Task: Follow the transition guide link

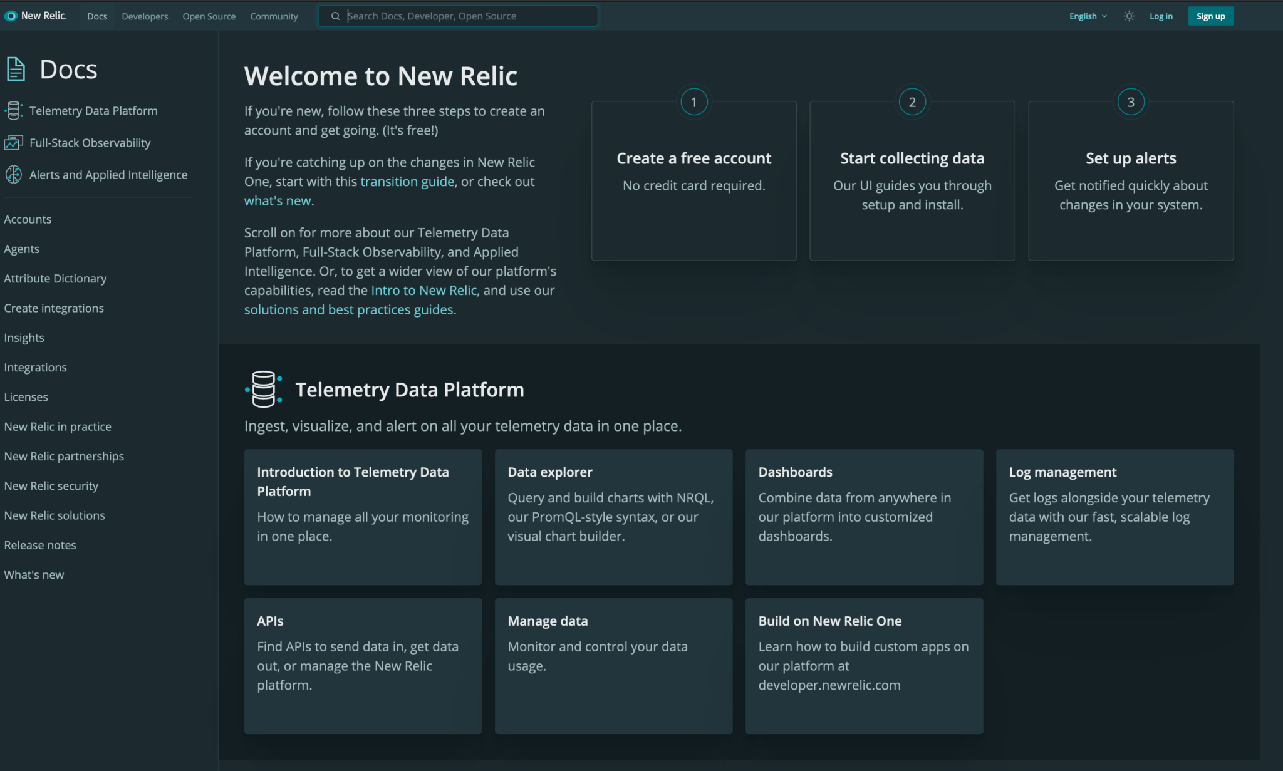Action: (x=407, y=182)
